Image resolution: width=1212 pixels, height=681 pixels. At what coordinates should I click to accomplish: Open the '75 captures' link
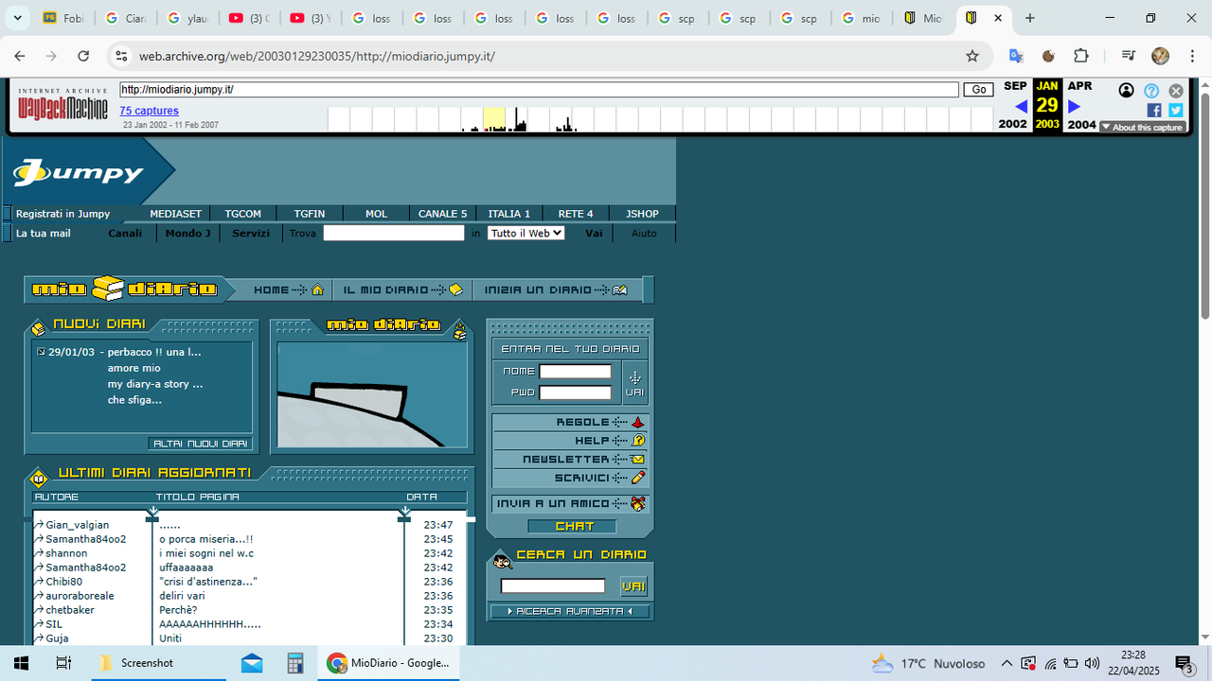[149, 111]
